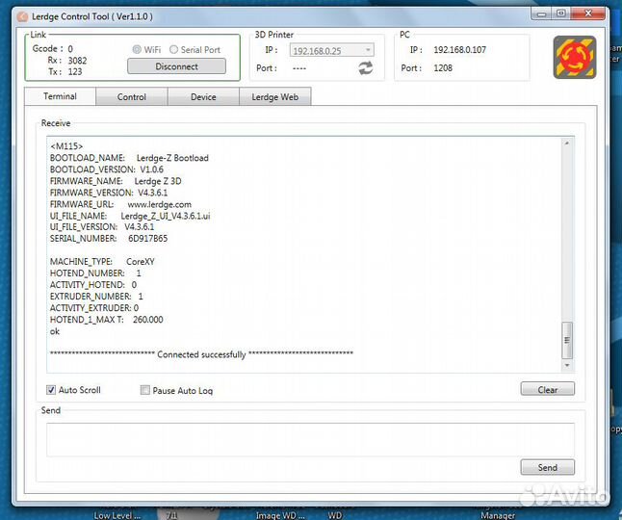Switch to the Control tab
The image size is (622, 520).
click(132, 97)
